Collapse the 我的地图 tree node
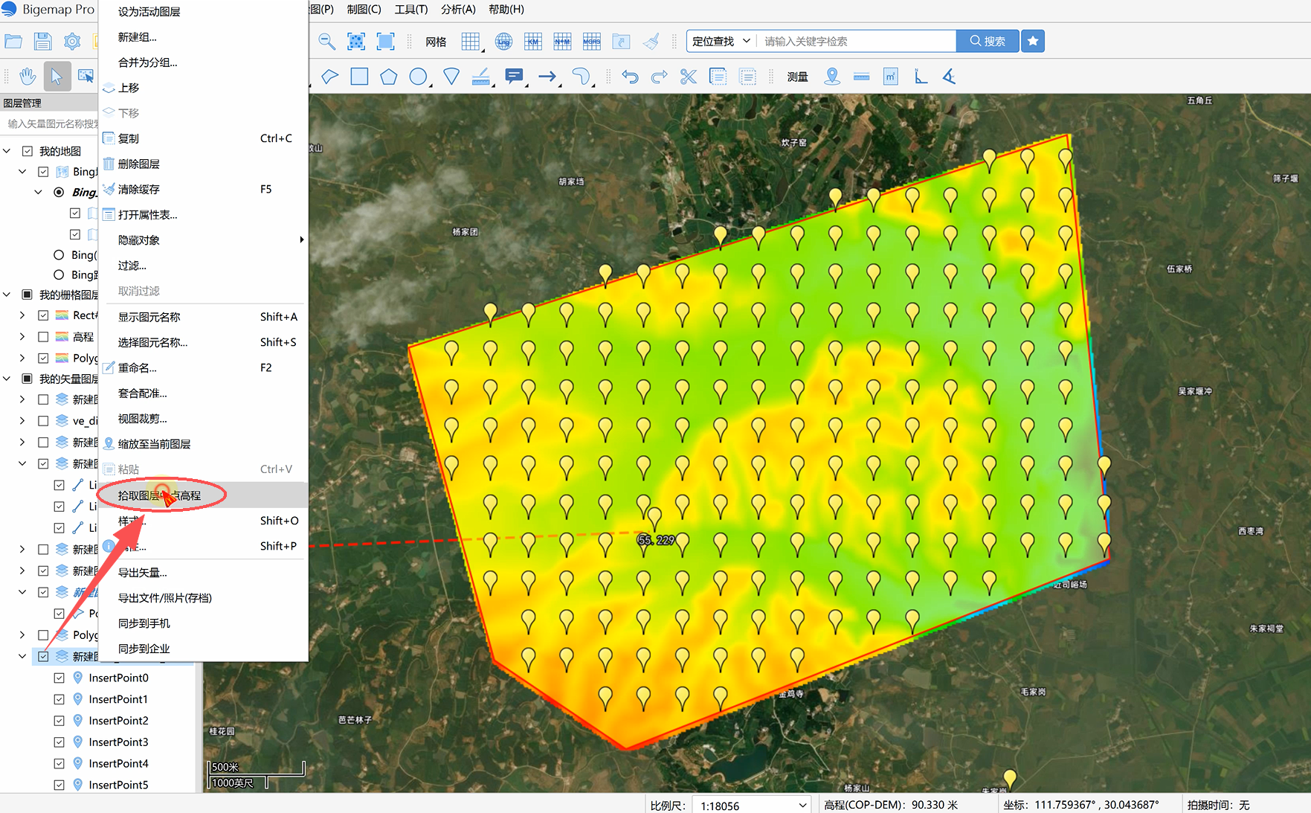Viewport: 1311px width, 813px height. click(x=7, y=151)
